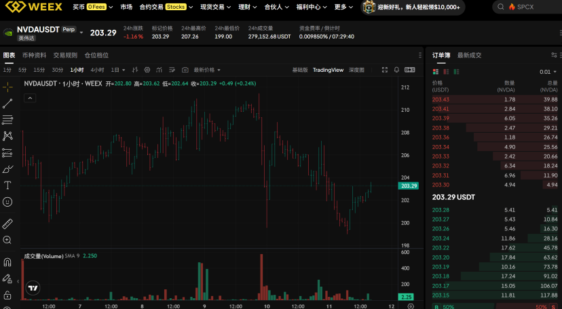Open the price alert bell icon
Screen dimensions: 562x309
coord(397,70)
